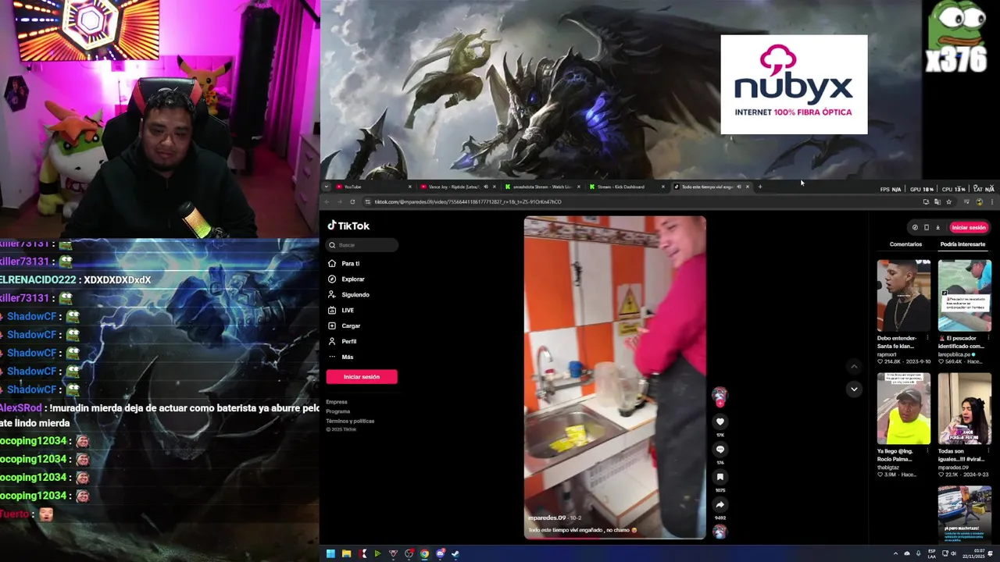The image size is (1000, 562).
Task: Click download app icon in TikTok header
Action: [937, 228]
